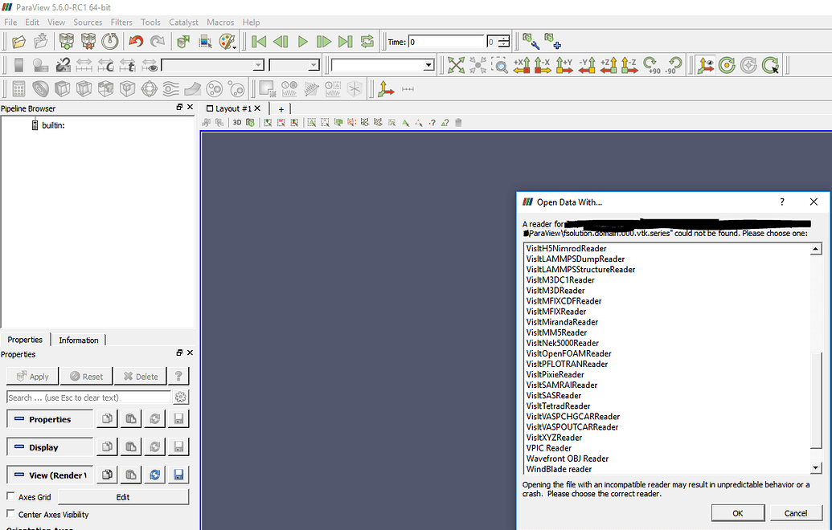Rotate view 90 degrees counterclockwise
This screenshot has height=530, width=832.
(x=674, y=65)
